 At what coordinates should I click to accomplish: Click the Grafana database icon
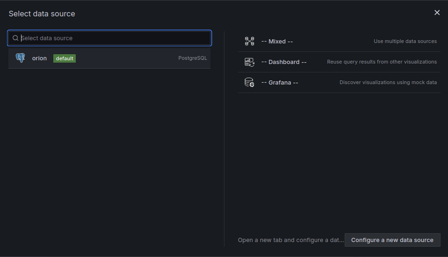[249, 83]
